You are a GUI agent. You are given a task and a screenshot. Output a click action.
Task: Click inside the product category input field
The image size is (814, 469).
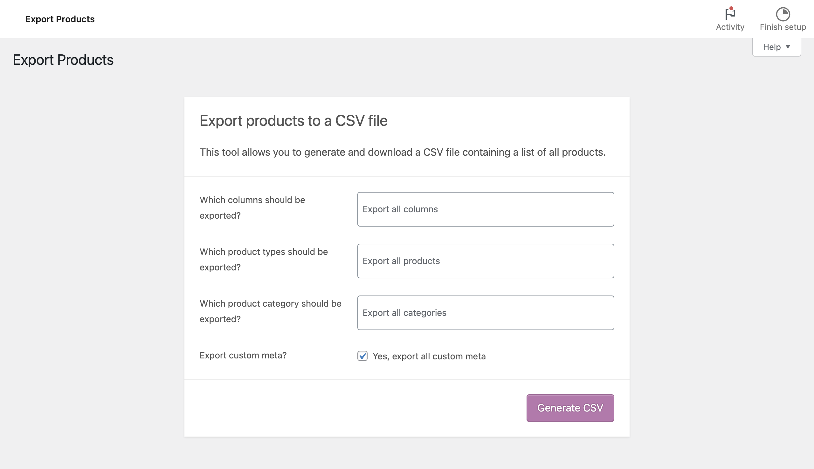point(485,312)
